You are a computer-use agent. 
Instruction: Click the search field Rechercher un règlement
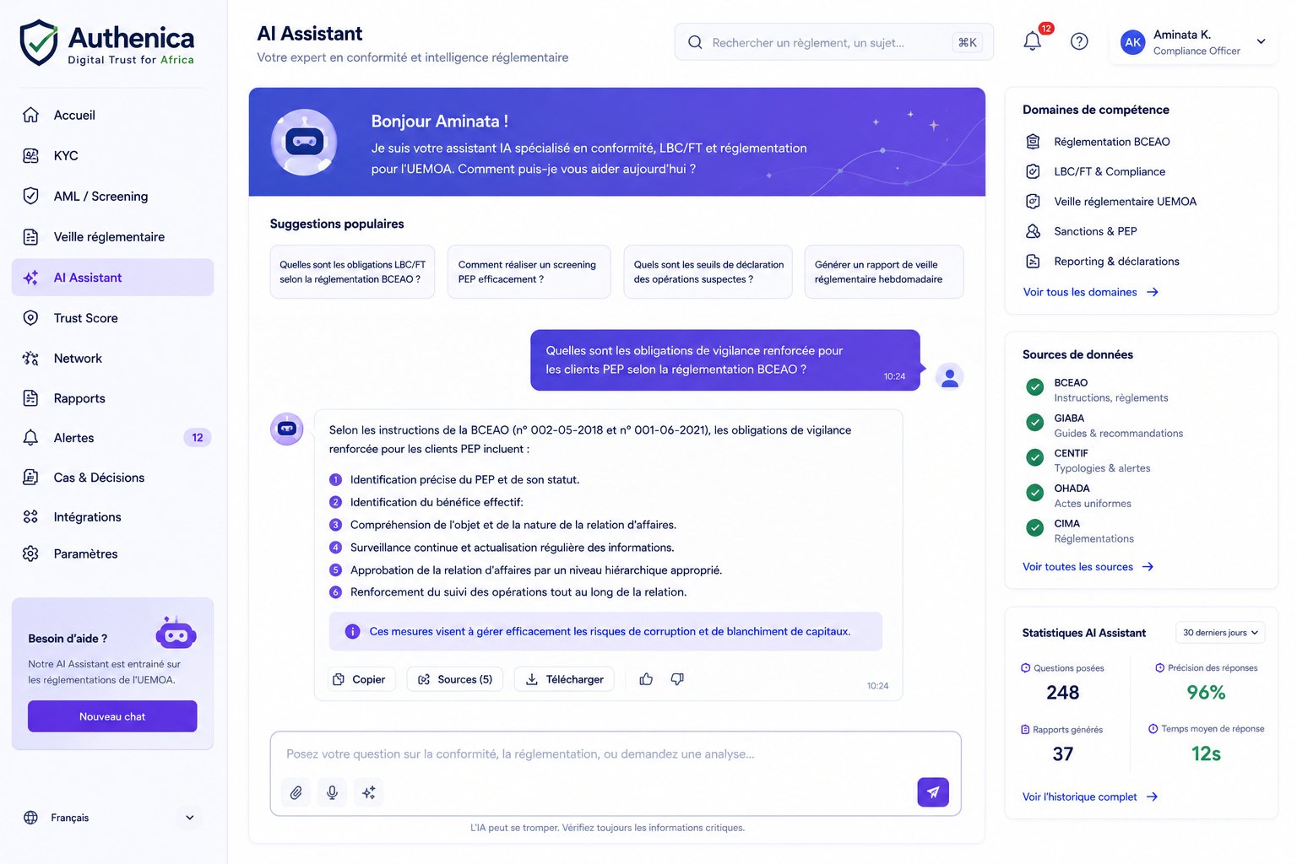(x=833, y=42)
